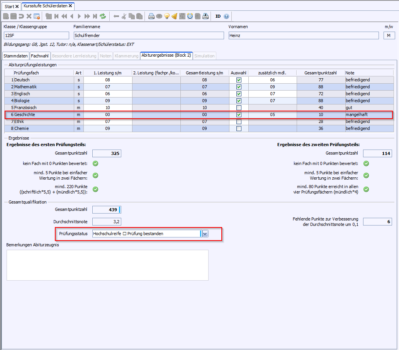
Task: Click the Familienname field containing Schulfremder
Action: pos(148,35)
